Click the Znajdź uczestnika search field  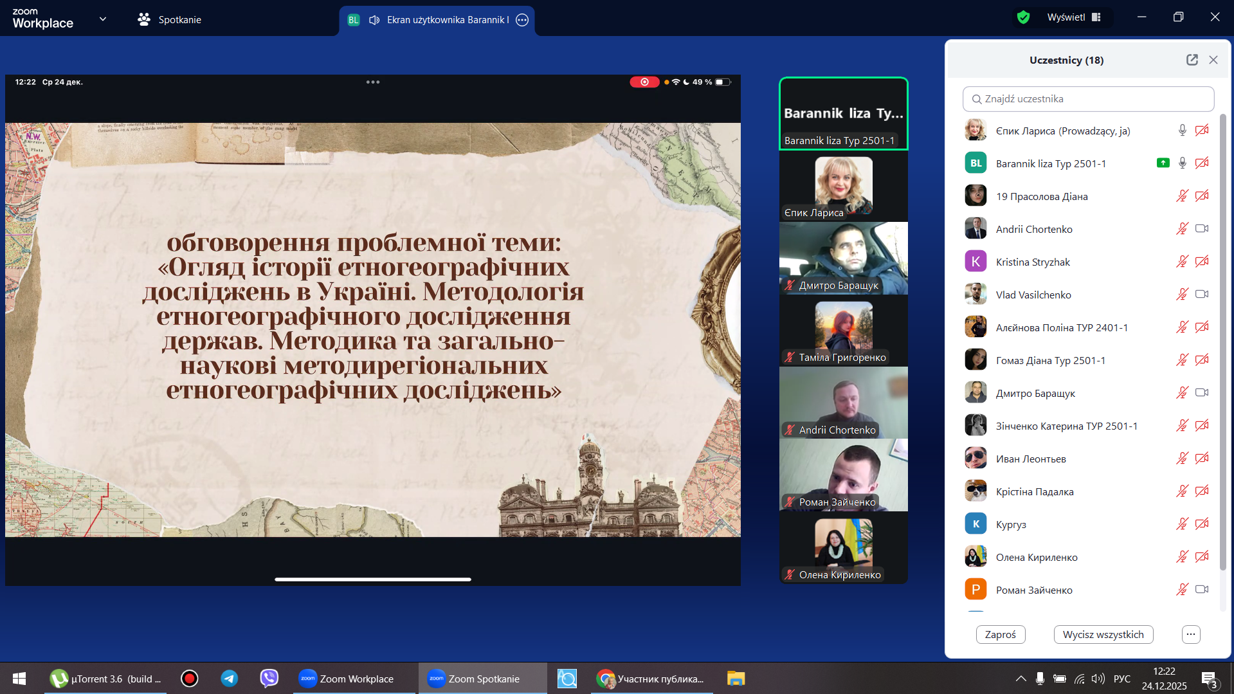(1088, 99)
